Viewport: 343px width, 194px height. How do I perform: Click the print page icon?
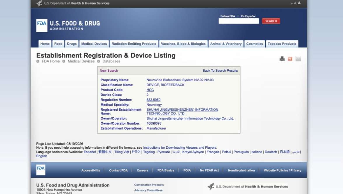pyautogui.click(x=282, y=59)
